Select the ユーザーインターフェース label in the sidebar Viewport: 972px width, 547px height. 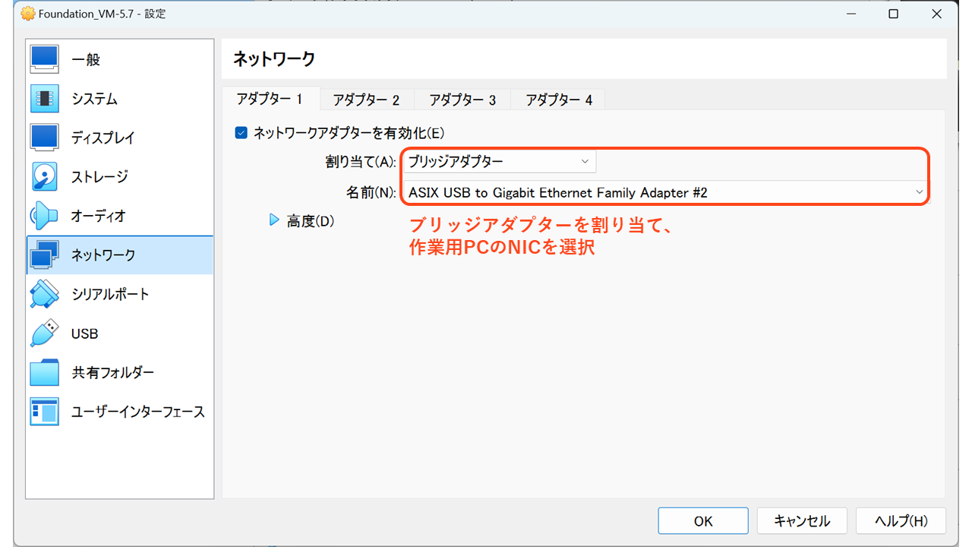click(138, 412)
